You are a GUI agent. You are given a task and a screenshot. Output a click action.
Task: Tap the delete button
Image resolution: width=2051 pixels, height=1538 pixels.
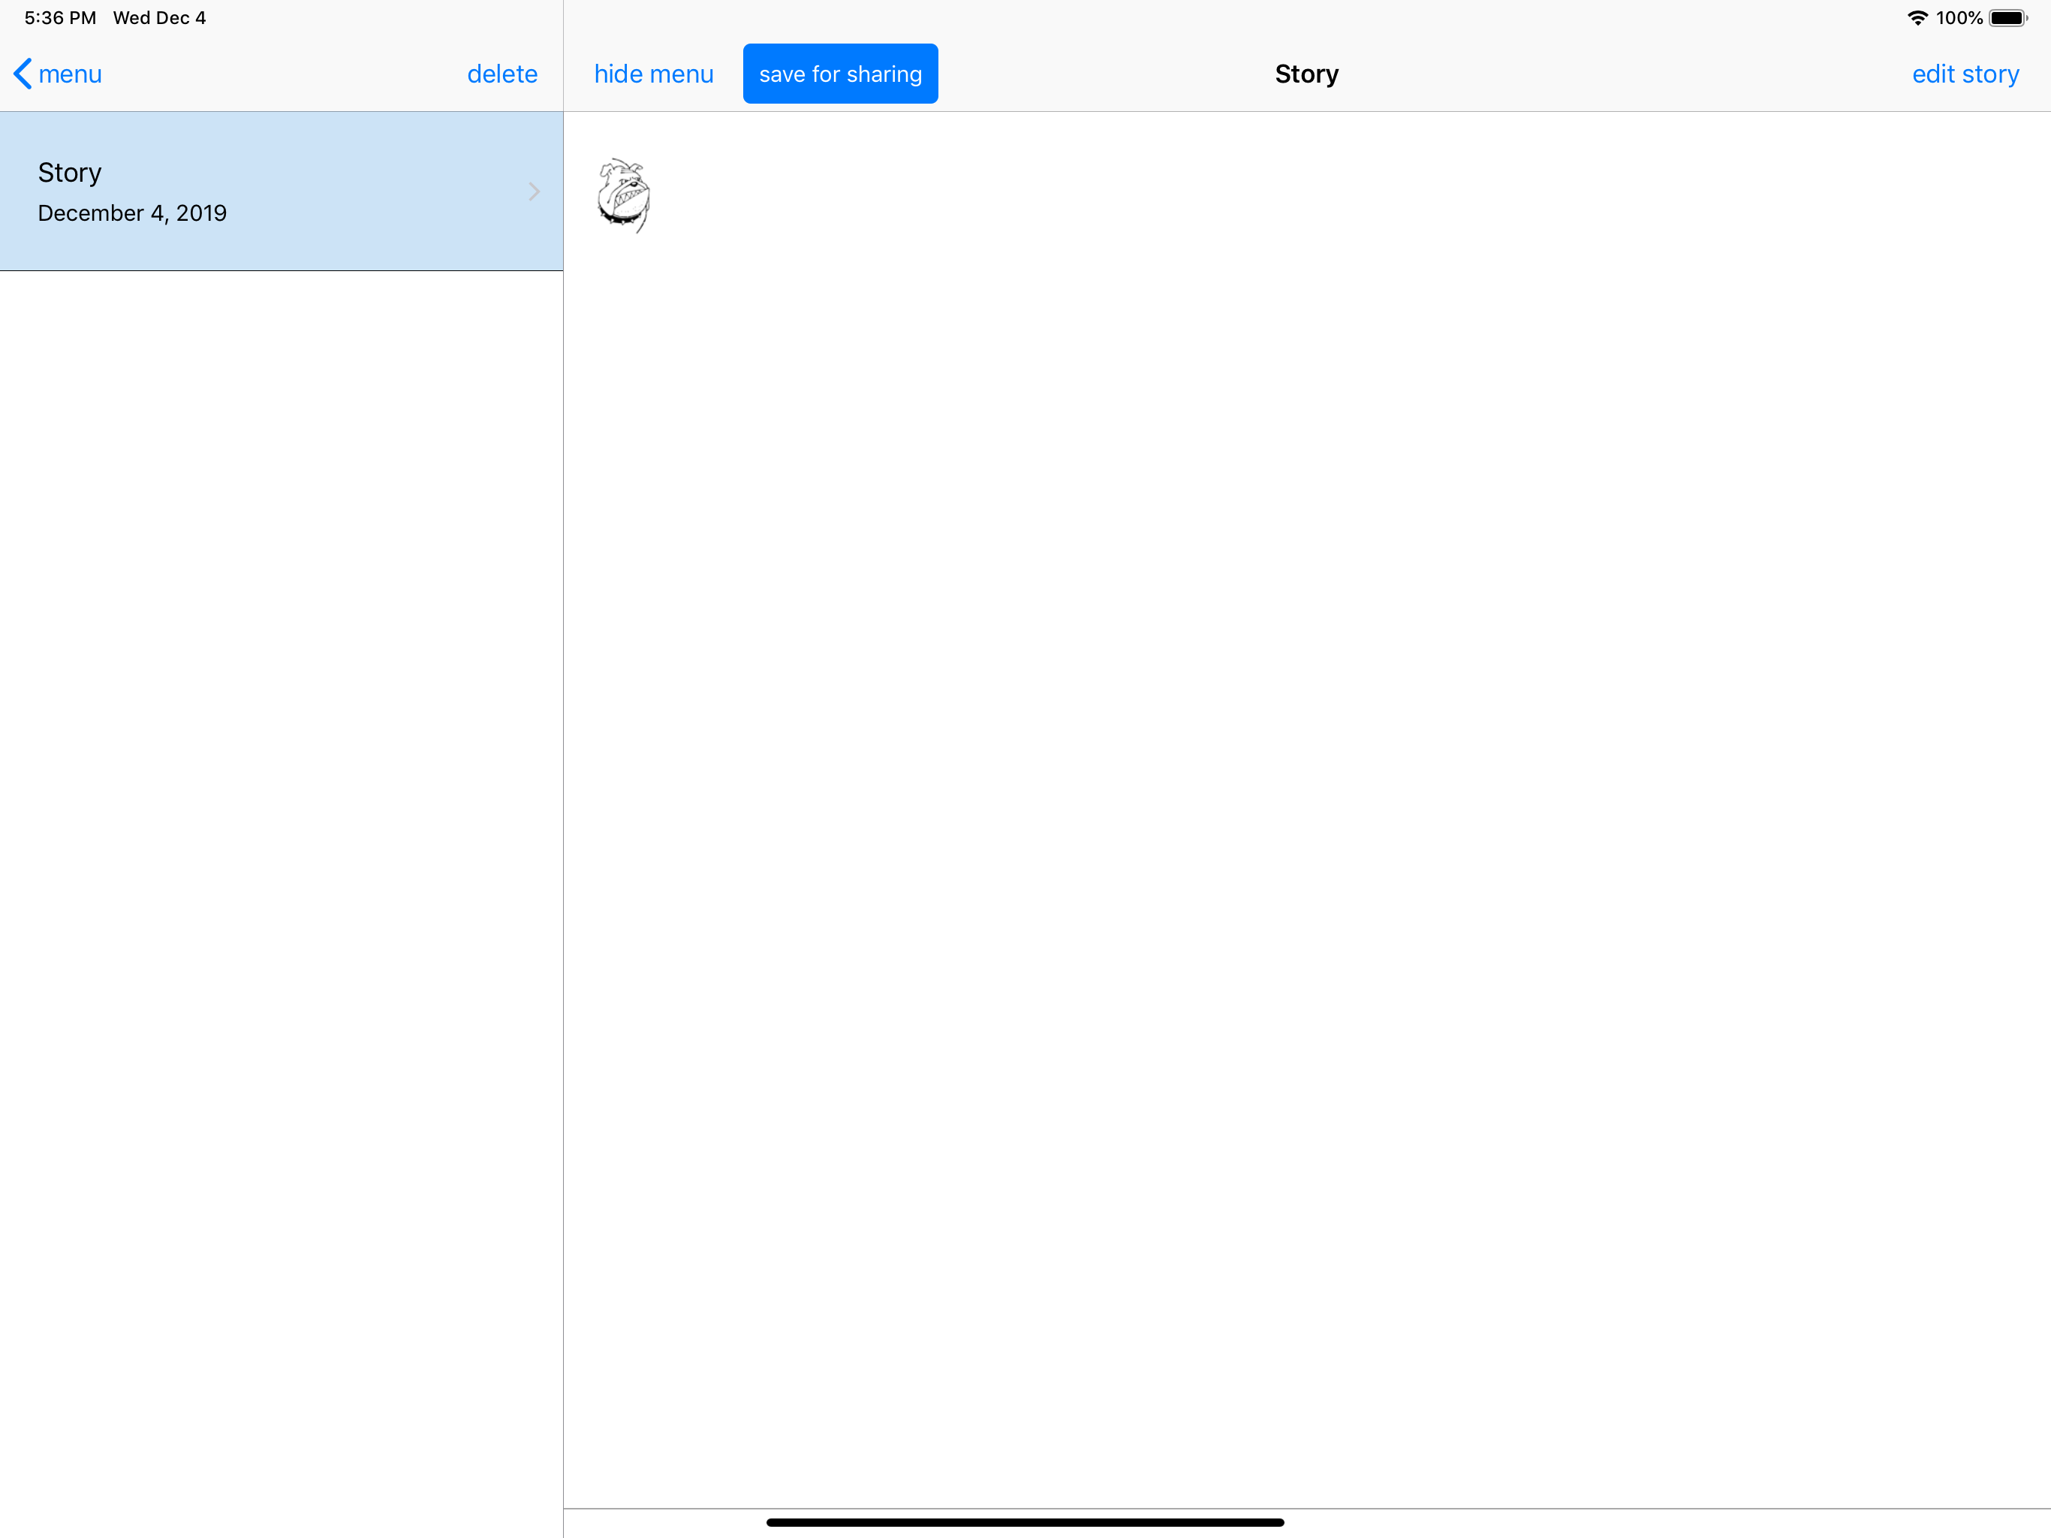[x=501, y=74]
